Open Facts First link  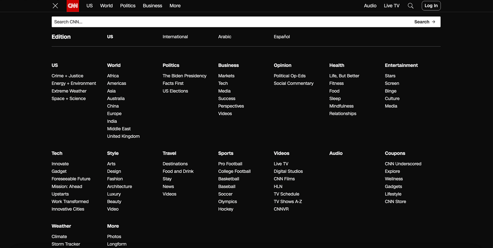(173, 83)
